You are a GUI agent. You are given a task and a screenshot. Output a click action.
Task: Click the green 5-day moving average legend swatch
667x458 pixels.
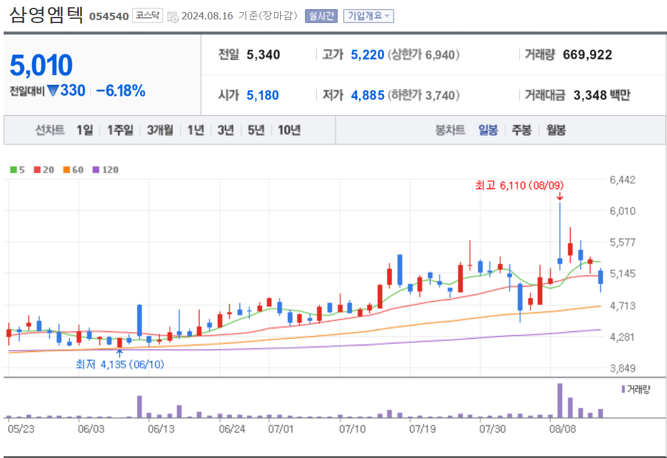13,170
